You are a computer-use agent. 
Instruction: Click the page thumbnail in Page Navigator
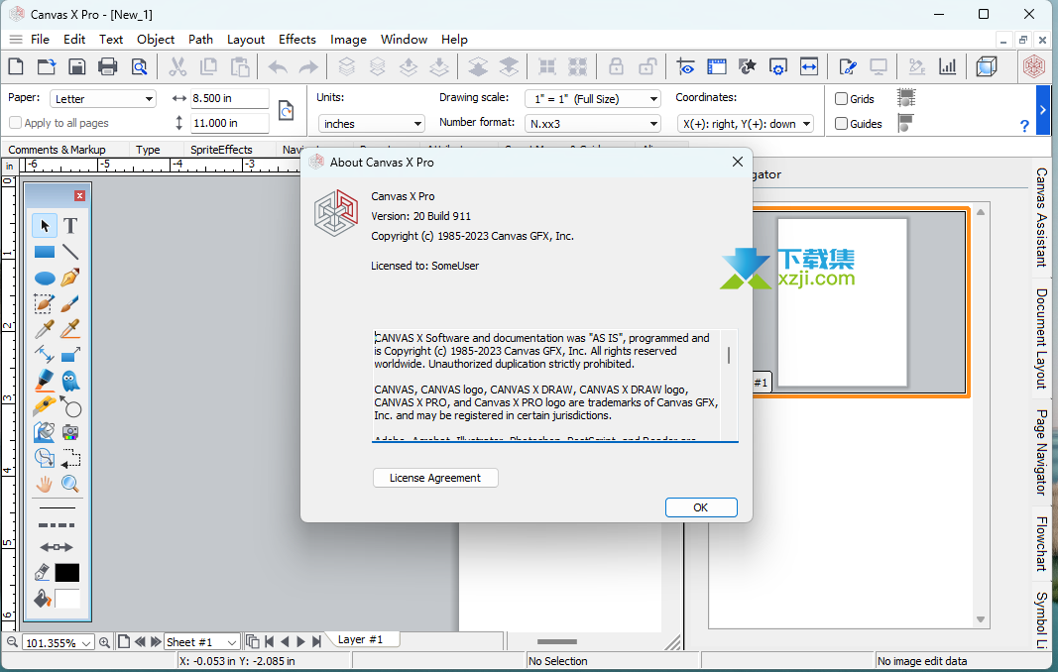click(x=842, y=302)
